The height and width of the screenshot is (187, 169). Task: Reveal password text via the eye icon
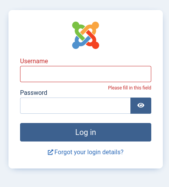pyautogui.click(x=141, y=106)
